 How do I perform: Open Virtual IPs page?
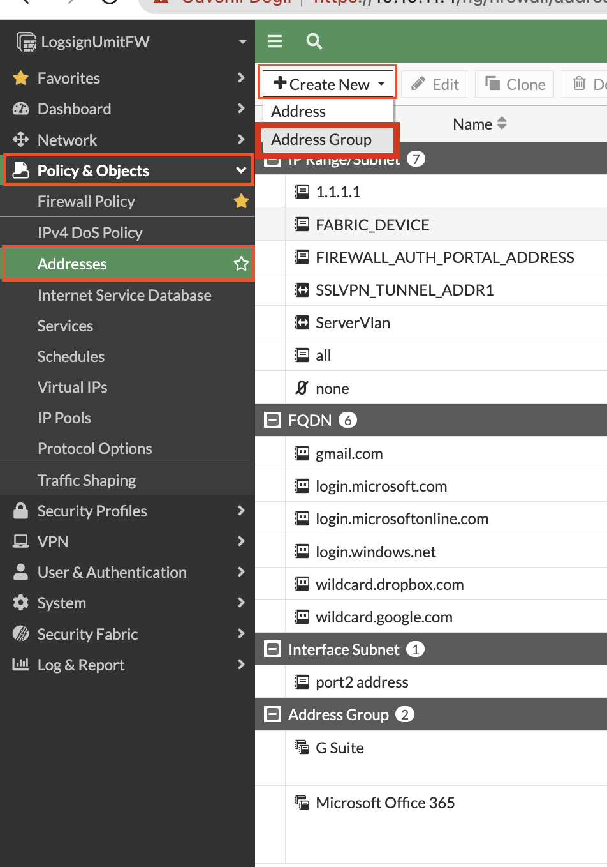click(x=72, y=387)
